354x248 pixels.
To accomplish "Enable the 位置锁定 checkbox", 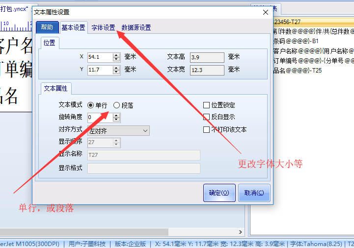I will click(x=207, y=105).
